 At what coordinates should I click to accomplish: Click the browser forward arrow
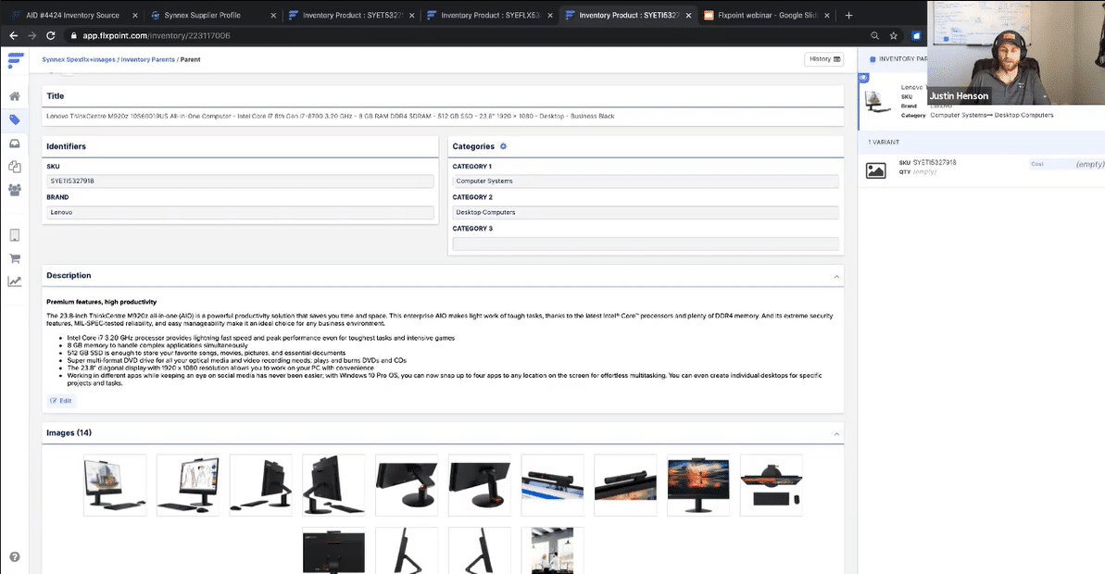[x=31, y=35]
